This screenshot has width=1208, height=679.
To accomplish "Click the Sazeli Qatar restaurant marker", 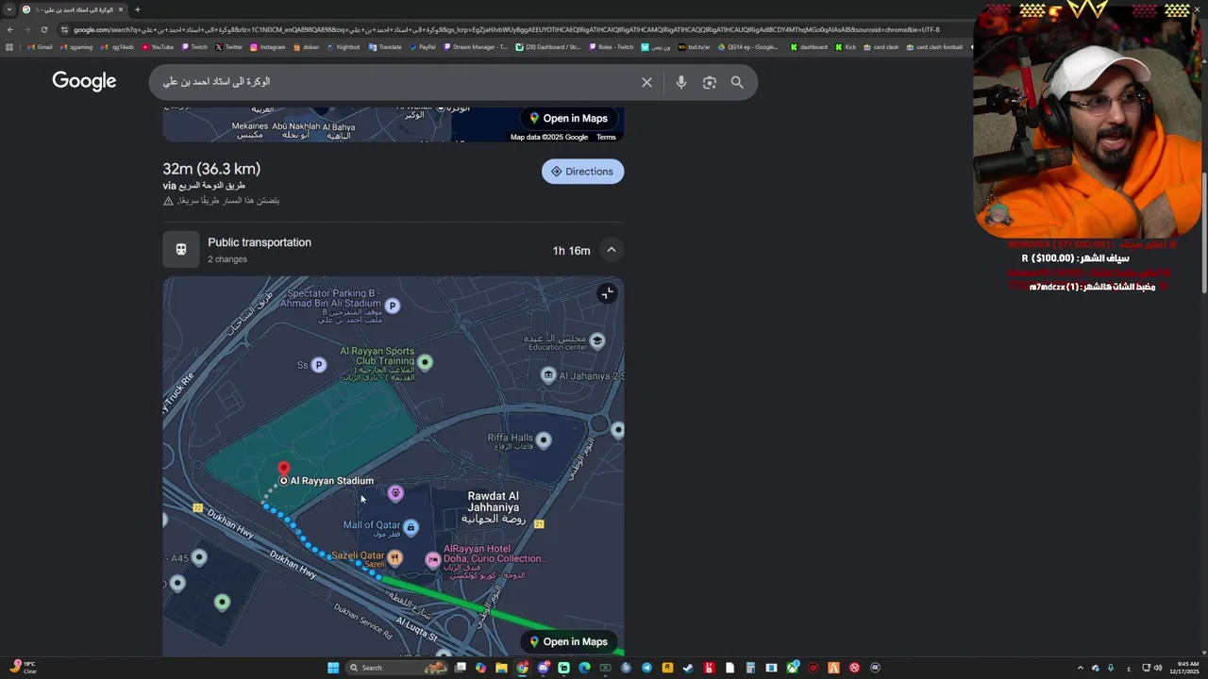I will tap(395, 557).
